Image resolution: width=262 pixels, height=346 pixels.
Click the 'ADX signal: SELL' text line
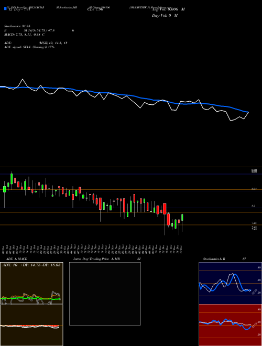(29, 47)
